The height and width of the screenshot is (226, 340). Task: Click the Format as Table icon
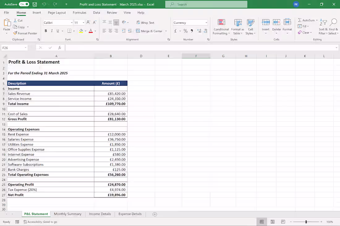tap(238, 22)
